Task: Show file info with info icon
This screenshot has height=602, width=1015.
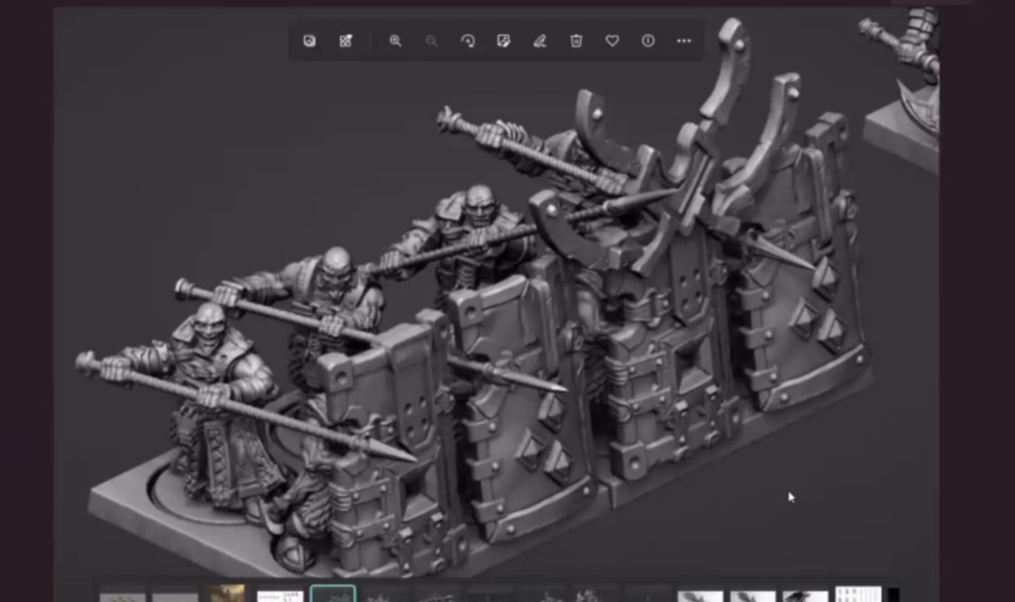Action: [x=648, y=41]
